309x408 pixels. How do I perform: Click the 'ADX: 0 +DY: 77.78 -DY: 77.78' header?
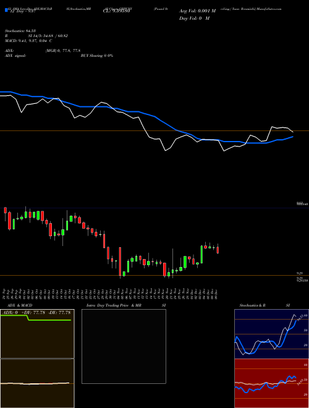[36, 312]
